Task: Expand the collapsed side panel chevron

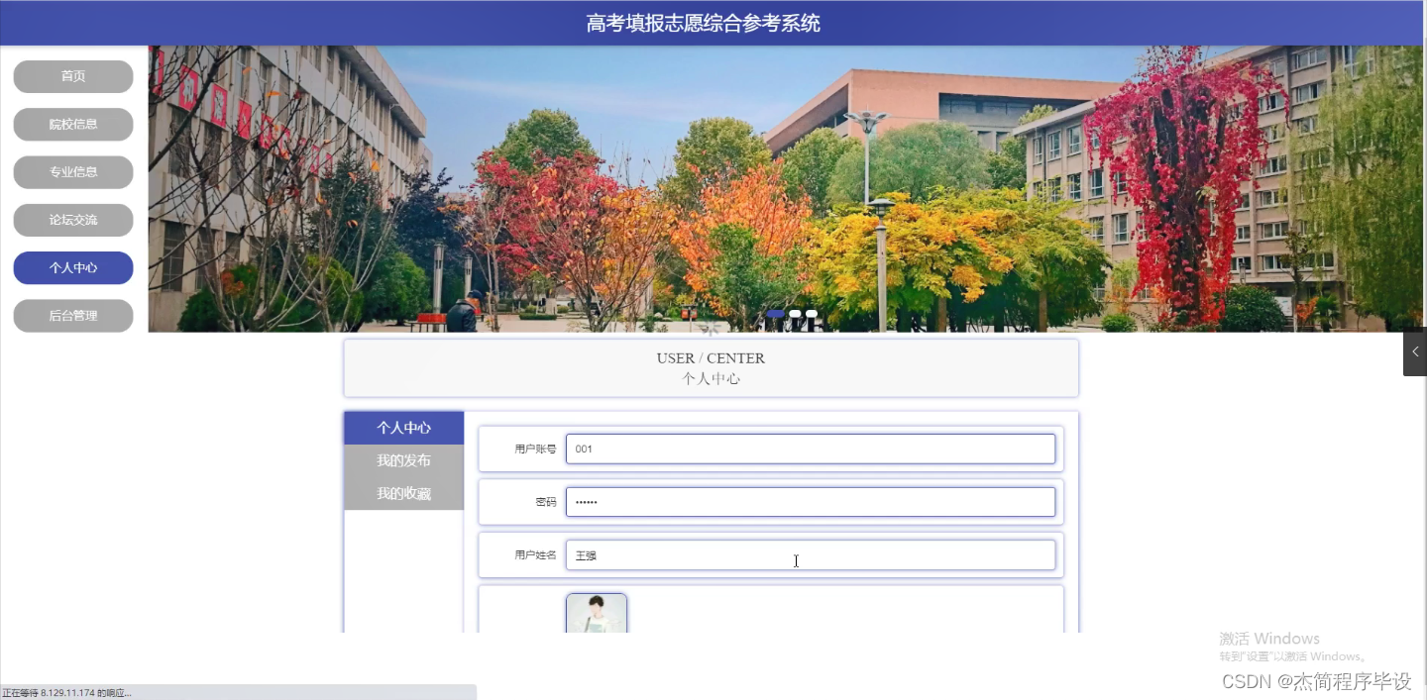Action: click(1414, 351)
